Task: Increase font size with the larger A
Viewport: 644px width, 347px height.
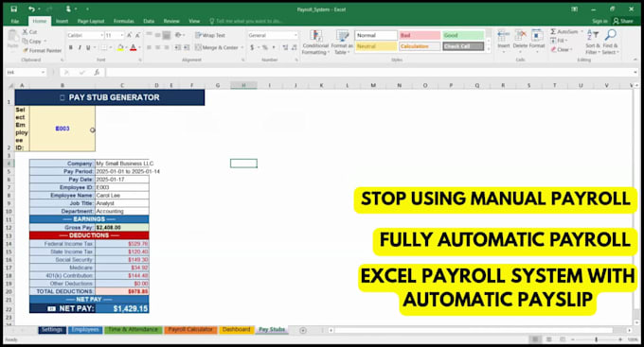Action: pyautogui.click(x=130, y=36)
